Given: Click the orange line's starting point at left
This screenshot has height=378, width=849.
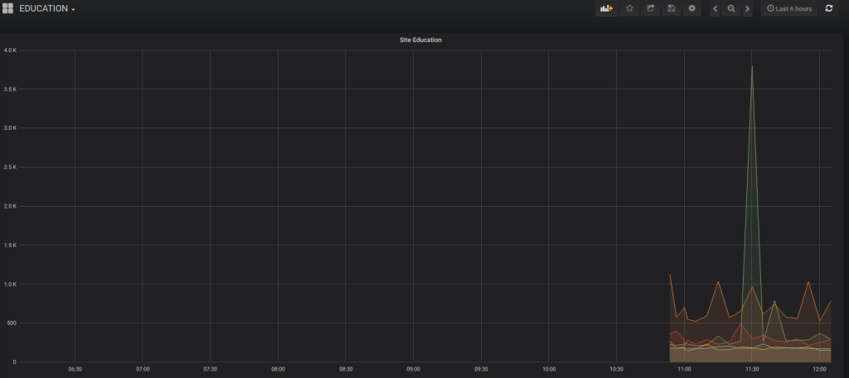Looking at the screenshot, I should (670, 274).
